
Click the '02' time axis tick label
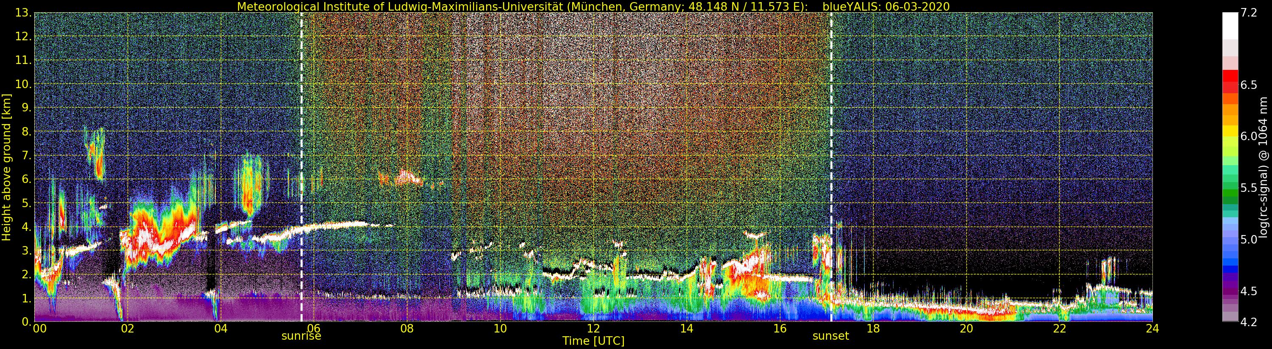tap(128, 329)
